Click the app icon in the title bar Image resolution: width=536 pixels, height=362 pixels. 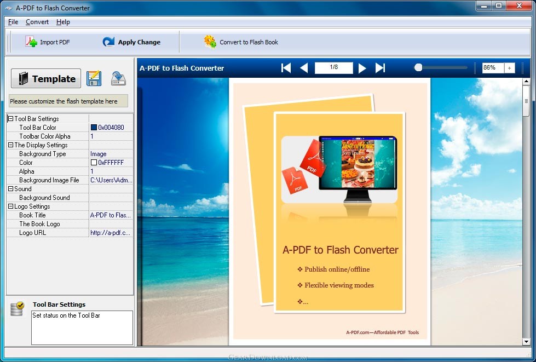[x=9, y=8]
